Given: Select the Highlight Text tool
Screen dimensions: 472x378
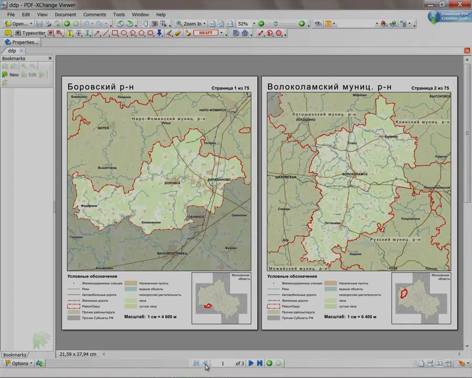Looking at the screenshot, I should [70, 33].
